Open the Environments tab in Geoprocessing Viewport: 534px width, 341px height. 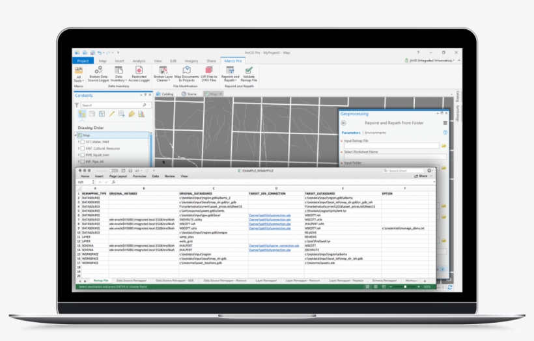click(x=375, y=133)
